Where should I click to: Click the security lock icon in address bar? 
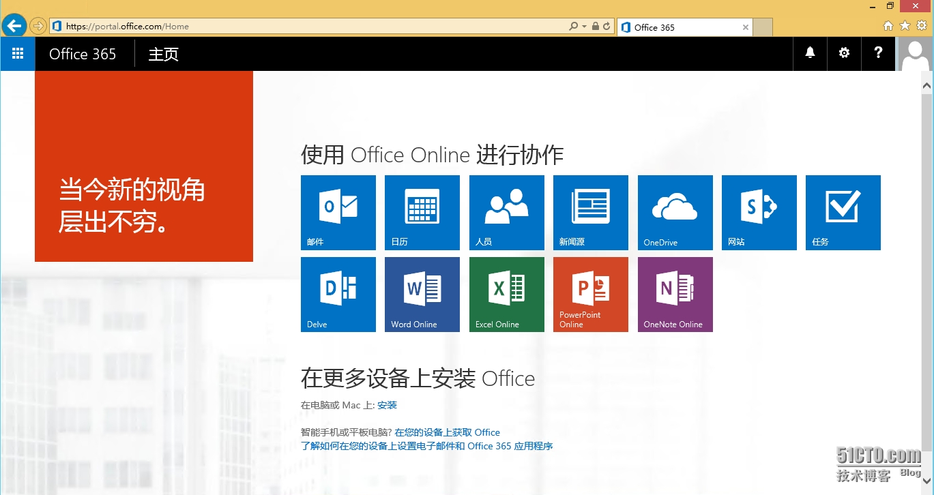[x=596, y=27]
